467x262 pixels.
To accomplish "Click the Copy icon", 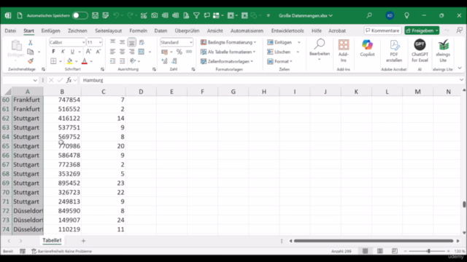I will coord(31,52).
